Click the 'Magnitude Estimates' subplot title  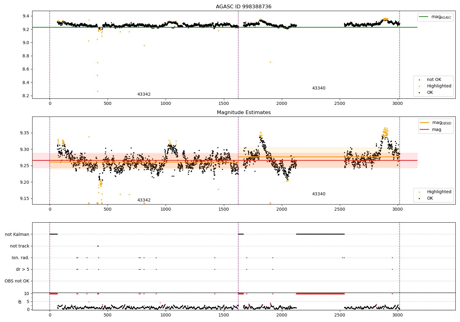click(x=243, y=113)
